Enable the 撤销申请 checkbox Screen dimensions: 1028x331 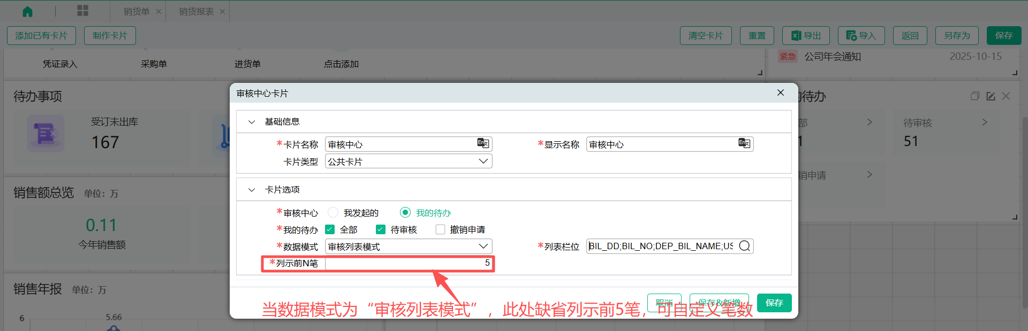coord(440,229)
